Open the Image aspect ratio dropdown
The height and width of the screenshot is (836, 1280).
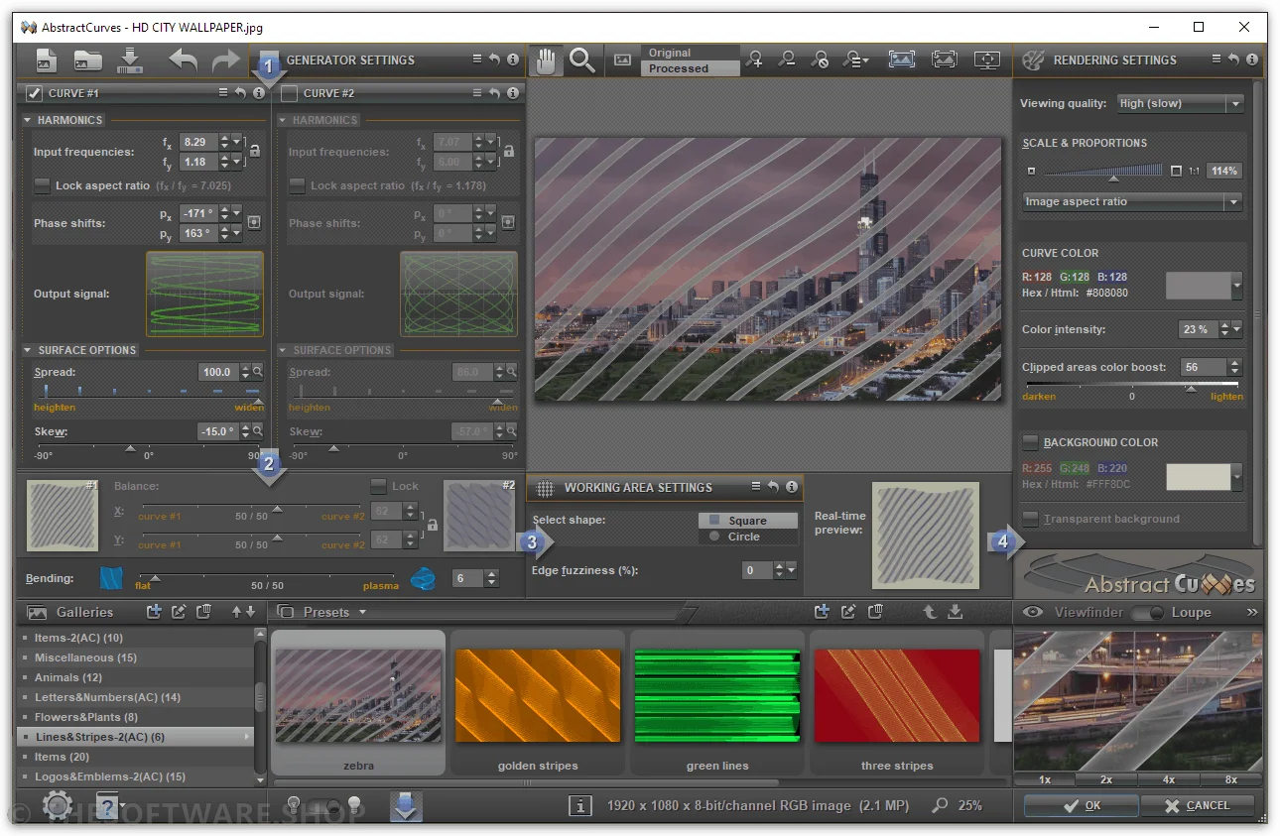[1234, 201]
